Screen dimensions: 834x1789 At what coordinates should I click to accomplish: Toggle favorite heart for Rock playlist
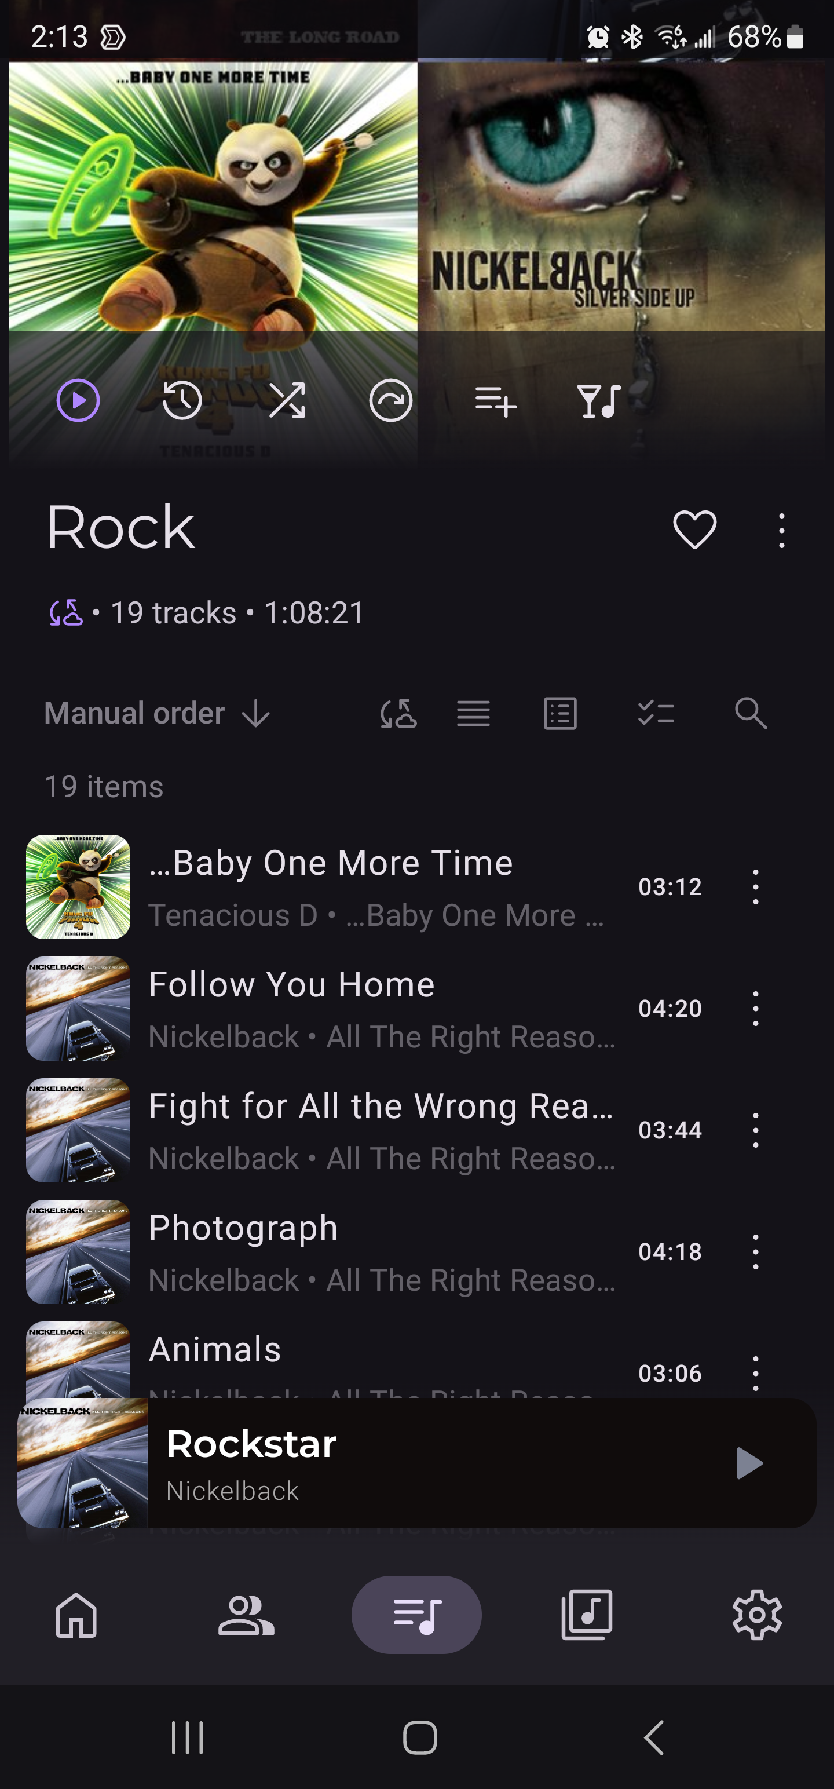[694, 529]
